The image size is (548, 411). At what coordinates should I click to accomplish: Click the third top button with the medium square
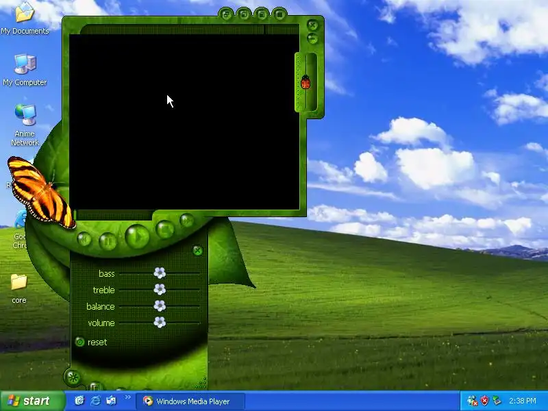[x=262, y=14]
